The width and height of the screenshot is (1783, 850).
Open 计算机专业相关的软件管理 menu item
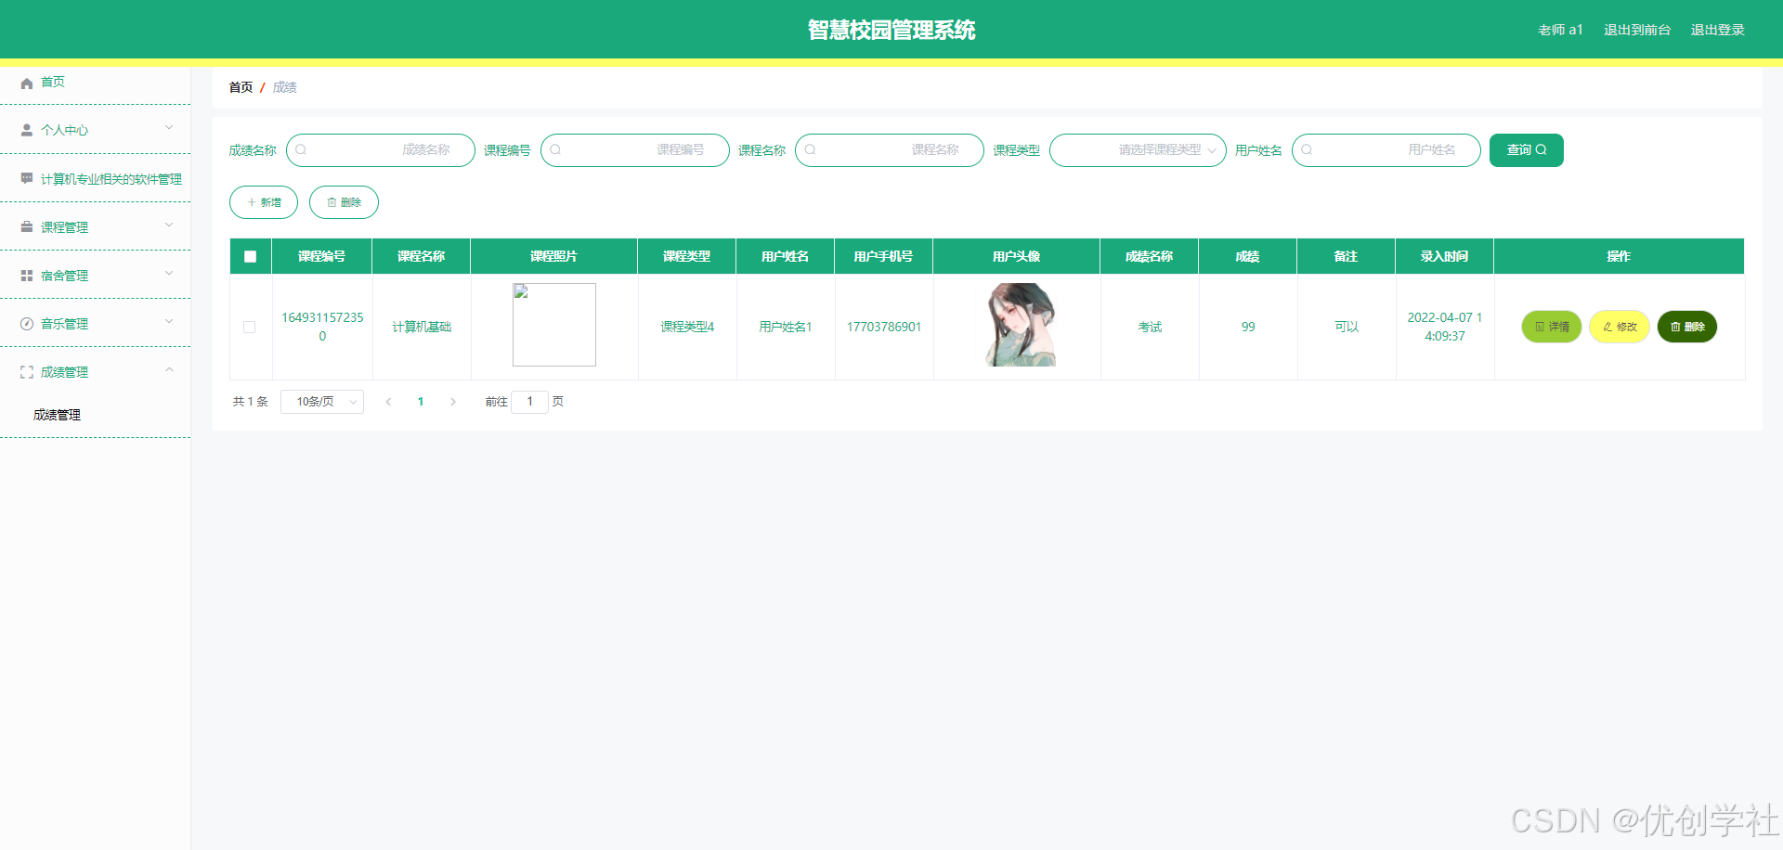tap(95, 178)
